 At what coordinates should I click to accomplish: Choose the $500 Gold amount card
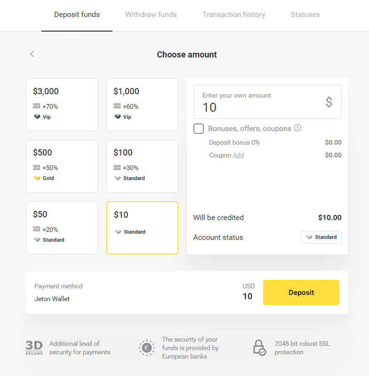(62, 166)
